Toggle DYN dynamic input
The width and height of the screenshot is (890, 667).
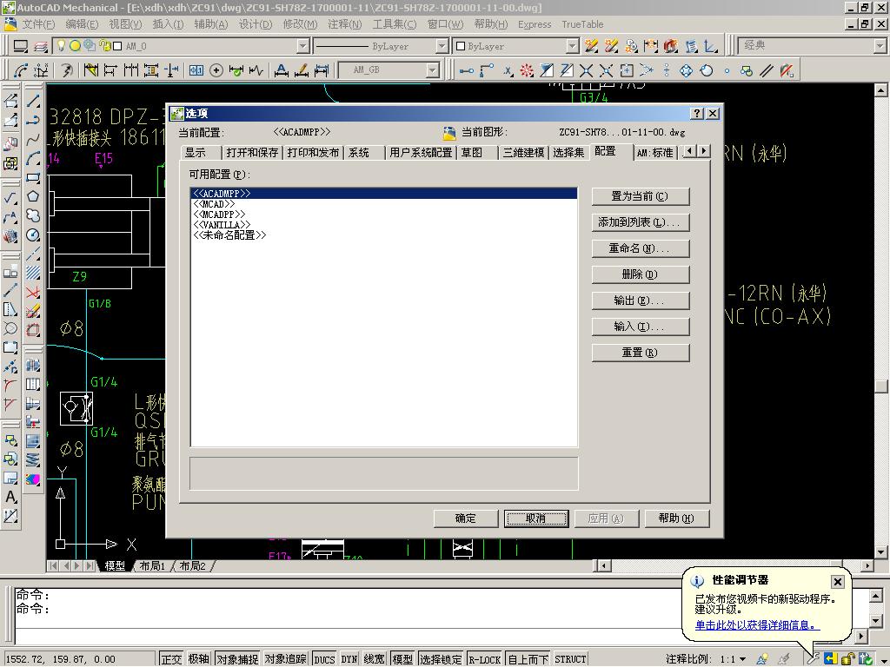349,659
